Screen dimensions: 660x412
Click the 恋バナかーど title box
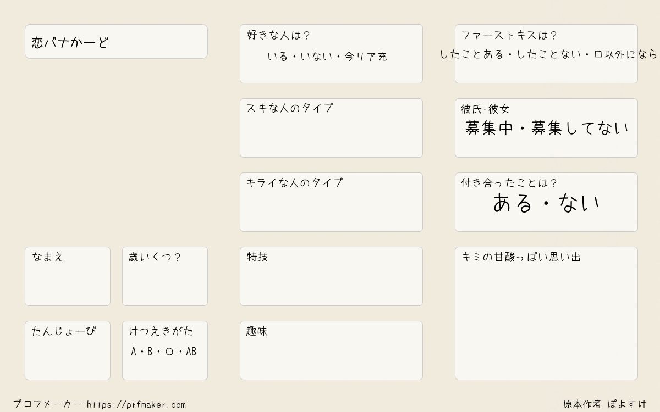[116, 41]
